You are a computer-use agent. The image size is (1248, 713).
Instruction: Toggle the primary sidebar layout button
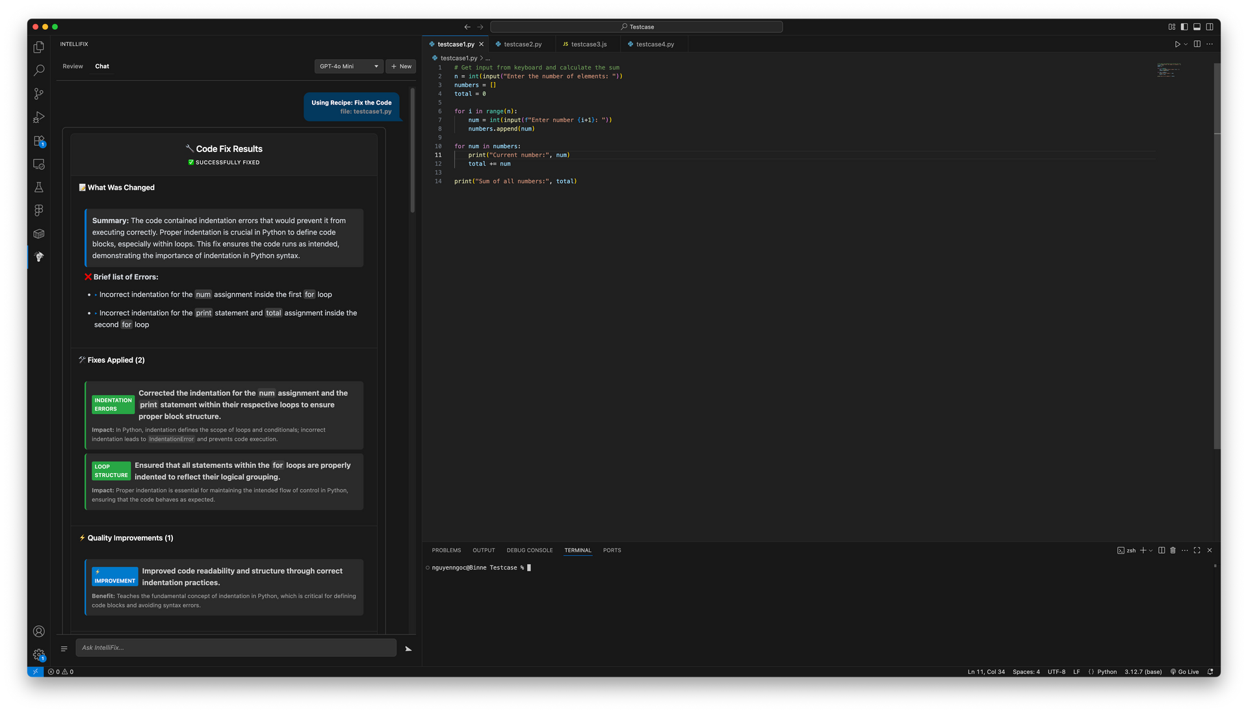coord(1184,27)
